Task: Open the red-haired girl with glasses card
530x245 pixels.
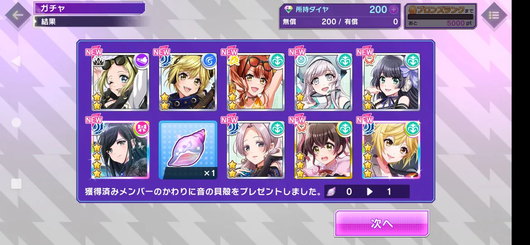Action: [256, 82]
